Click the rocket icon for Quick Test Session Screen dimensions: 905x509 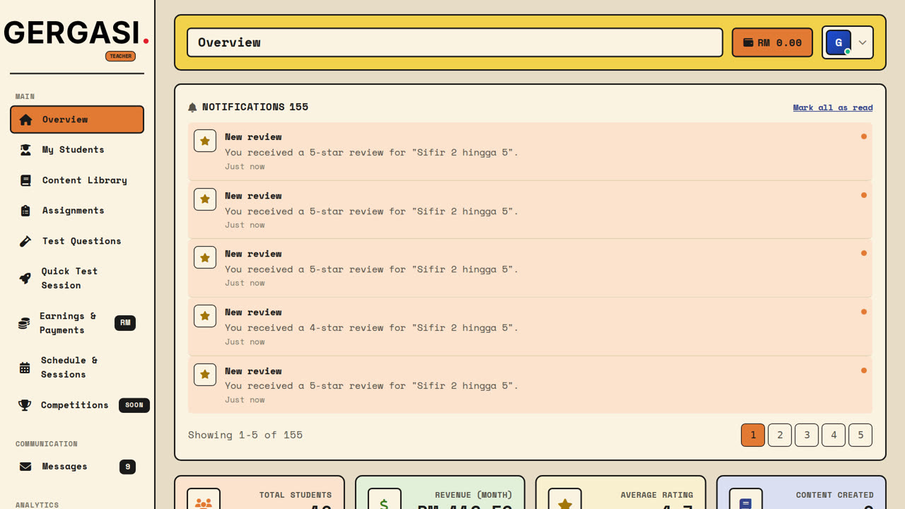click(25, 279)
